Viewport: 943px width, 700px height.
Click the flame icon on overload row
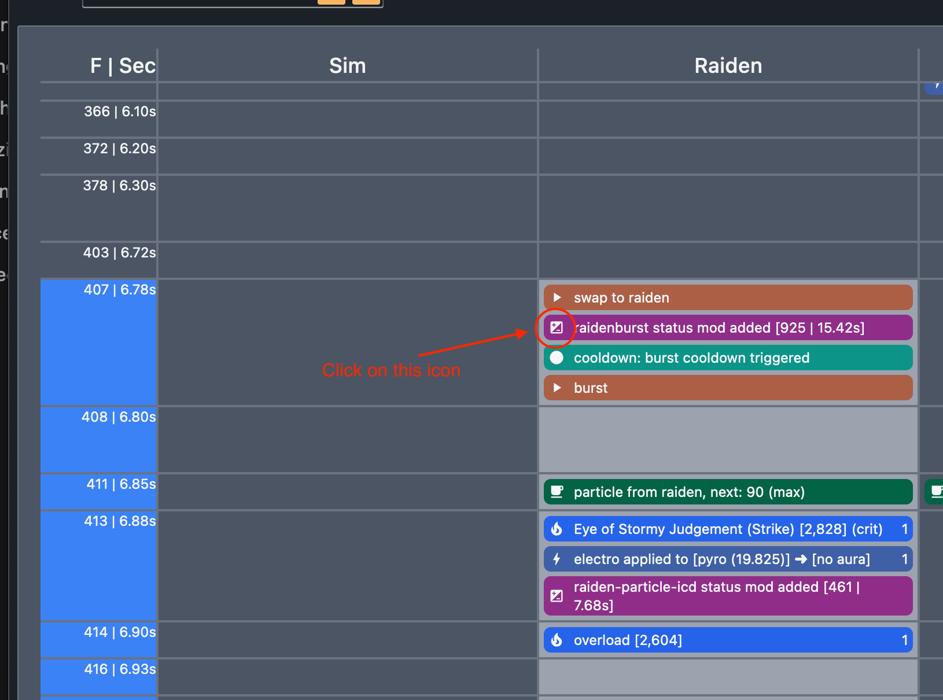[557, 640]
